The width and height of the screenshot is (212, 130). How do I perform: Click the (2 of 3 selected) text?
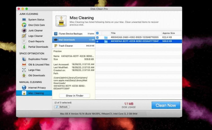pyautogui.click(x=63, y=103)
